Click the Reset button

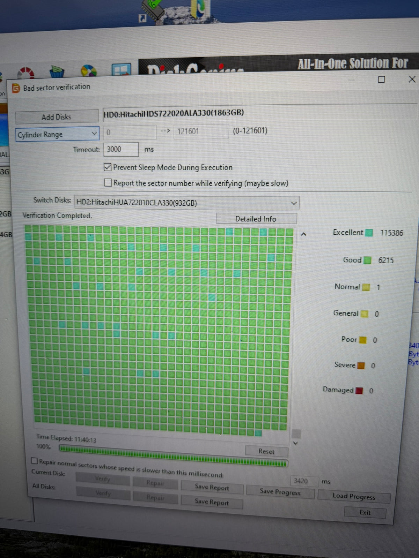click(266, 451)
